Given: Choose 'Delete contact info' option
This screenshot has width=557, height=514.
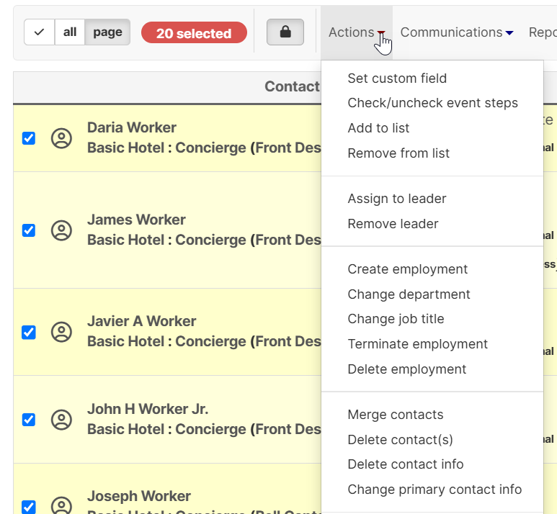Looking at the screenshot, I should pos(406,464).
